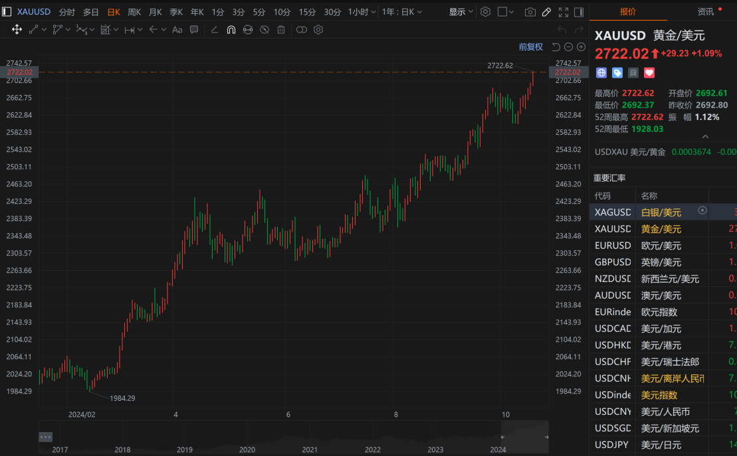The height and width of the screenshot is (456, 737).
Task: Take a chart screenshot with camera icon
Action: click(x=530, y=12)
